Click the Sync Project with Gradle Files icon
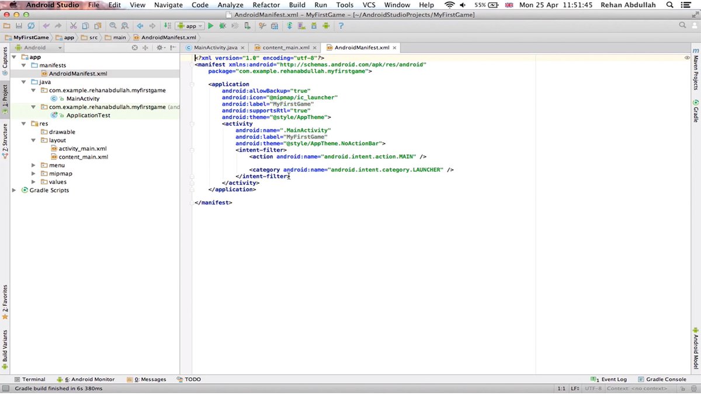 point(289,26)
